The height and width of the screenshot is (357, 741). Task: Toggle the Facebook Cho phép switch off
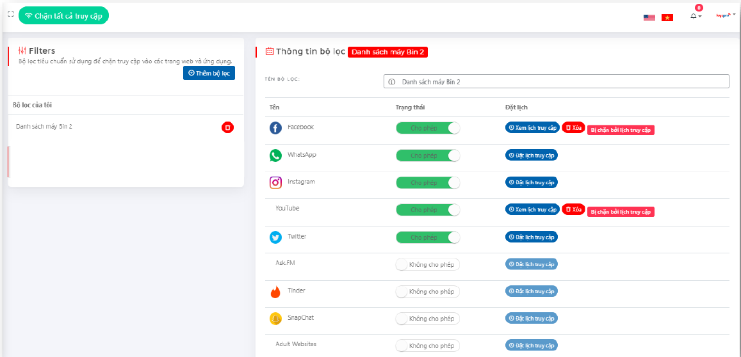tap(428, 128)
